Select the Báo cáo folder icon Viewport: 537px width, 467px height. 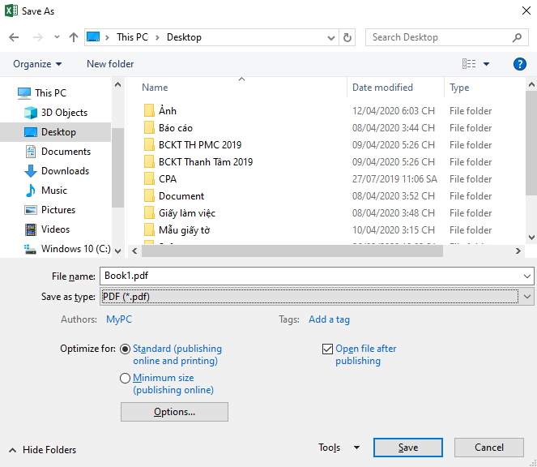click(149, 127)
